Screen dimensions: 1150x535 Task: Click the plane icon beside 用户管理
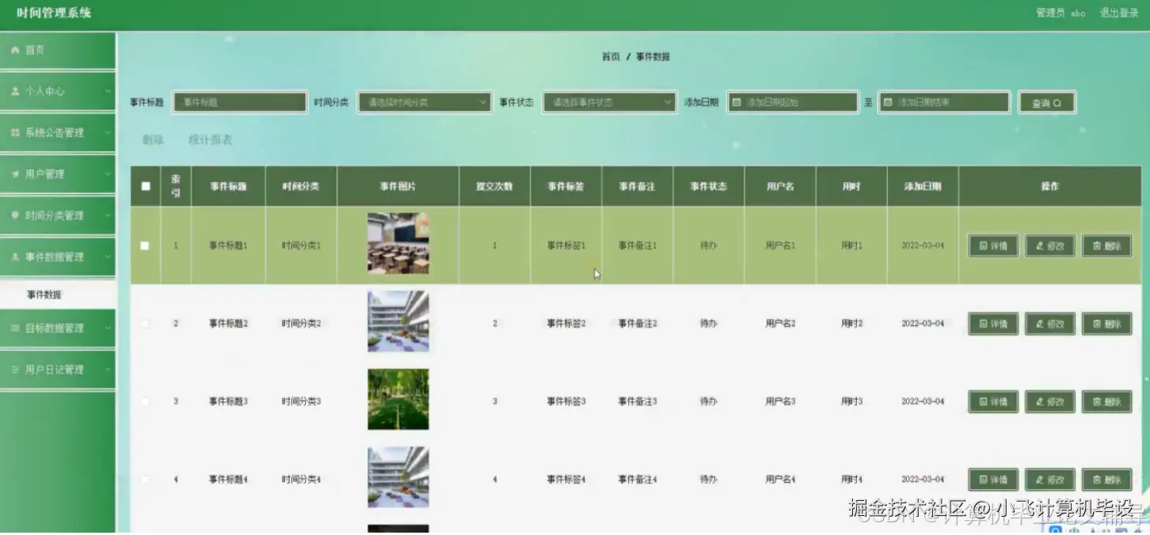point(15,174)
